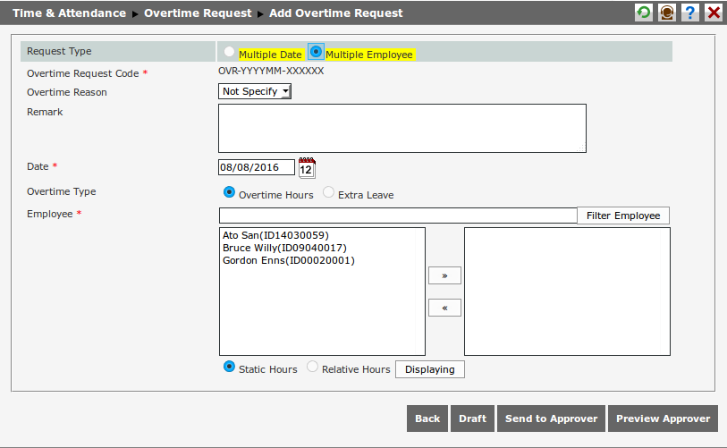Select the Overtime Hours radio option
The image size is (727, 448).
click(229, 192)
